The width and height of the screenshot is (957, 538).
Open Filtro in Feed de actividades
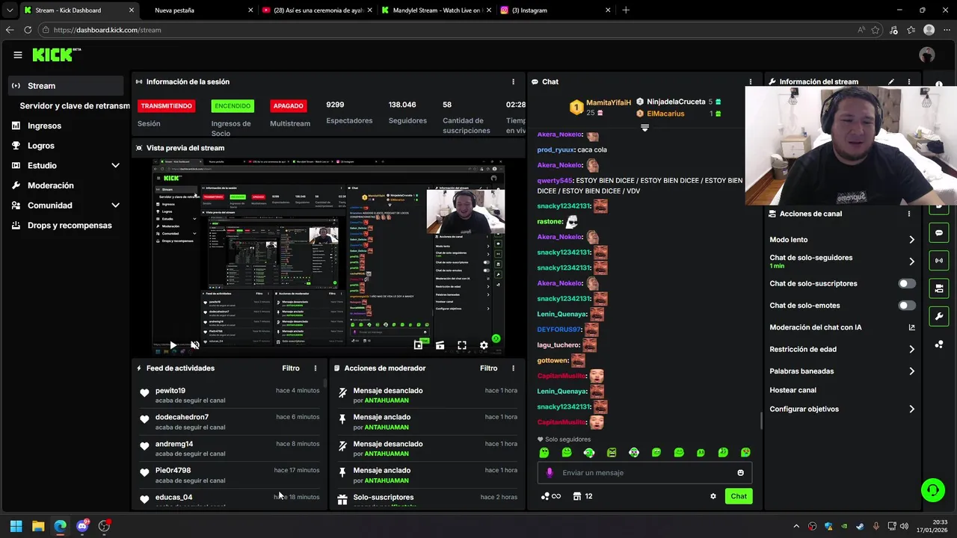291,368
